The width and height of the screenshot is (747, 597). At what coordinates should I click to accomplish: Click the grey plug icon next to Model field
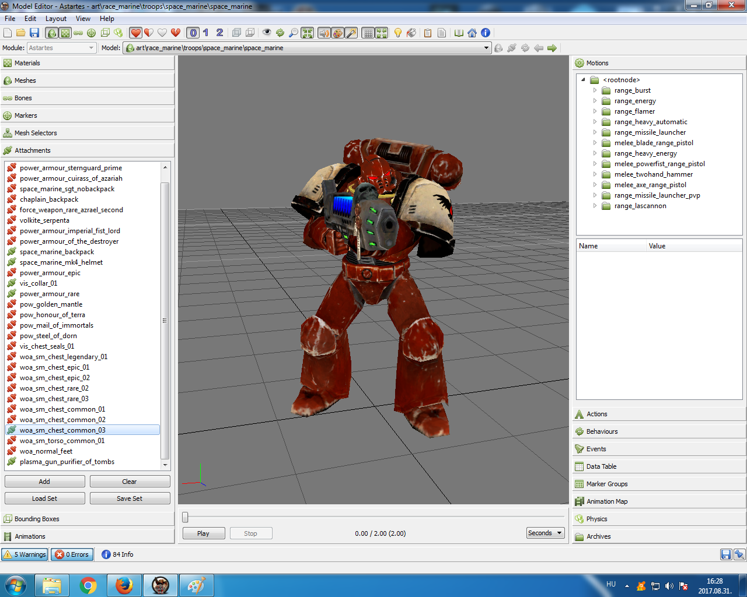[512, 48]
